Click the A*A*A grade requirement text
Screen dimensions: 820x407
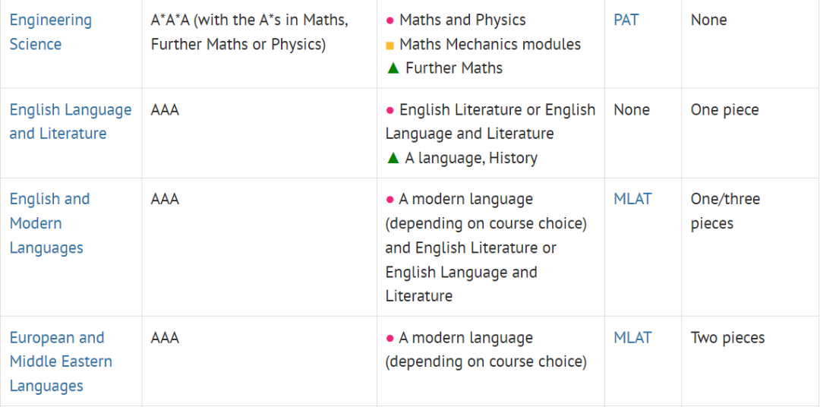pos(250,32)
